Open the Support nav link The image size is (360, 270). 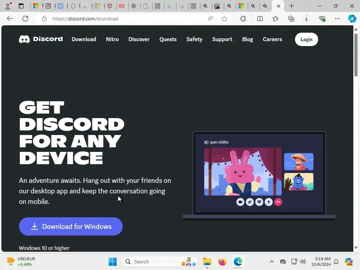click(x=222, y=39)
